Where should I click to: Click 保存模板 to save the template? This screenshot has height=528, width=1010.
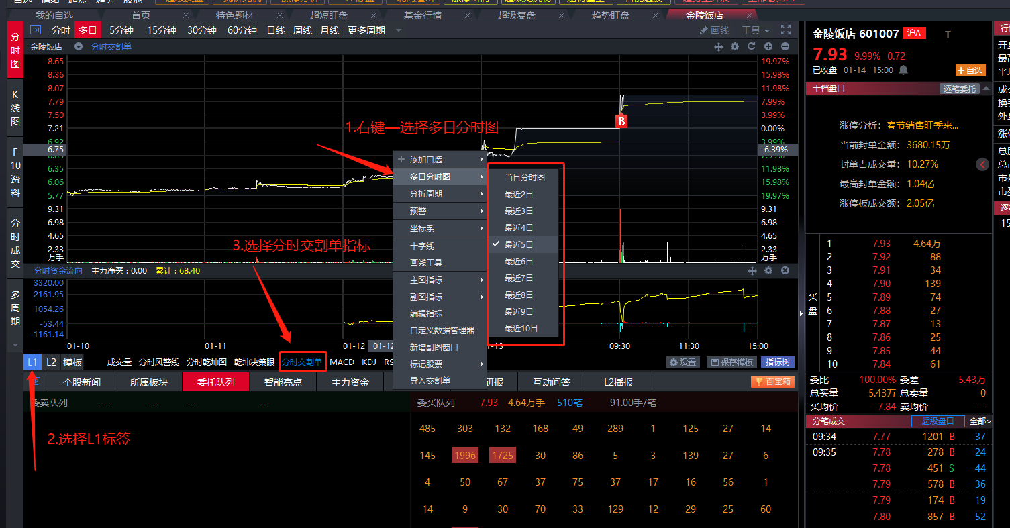(x=731, y=362)
